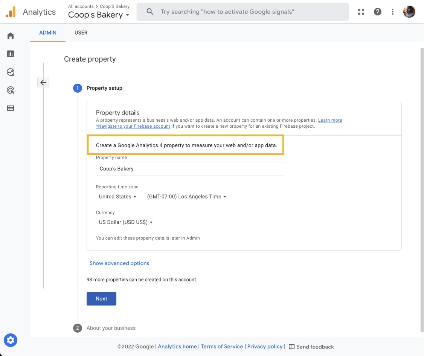Click inside the Property name field
The image size is (424, 356).
190,168
